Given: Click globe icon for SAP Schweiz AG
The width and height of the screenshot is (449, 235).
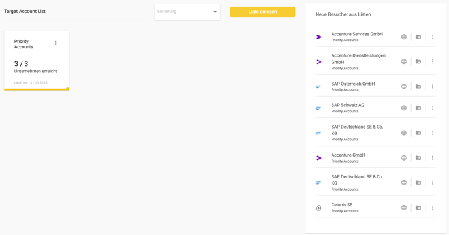Looking at the screenshot, I should tap(404, 108).
